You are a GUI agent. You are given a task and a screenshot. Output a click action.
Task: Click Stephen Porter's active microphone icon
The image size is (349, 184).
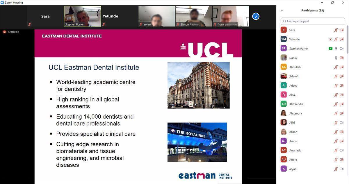[x=336, y=49]
